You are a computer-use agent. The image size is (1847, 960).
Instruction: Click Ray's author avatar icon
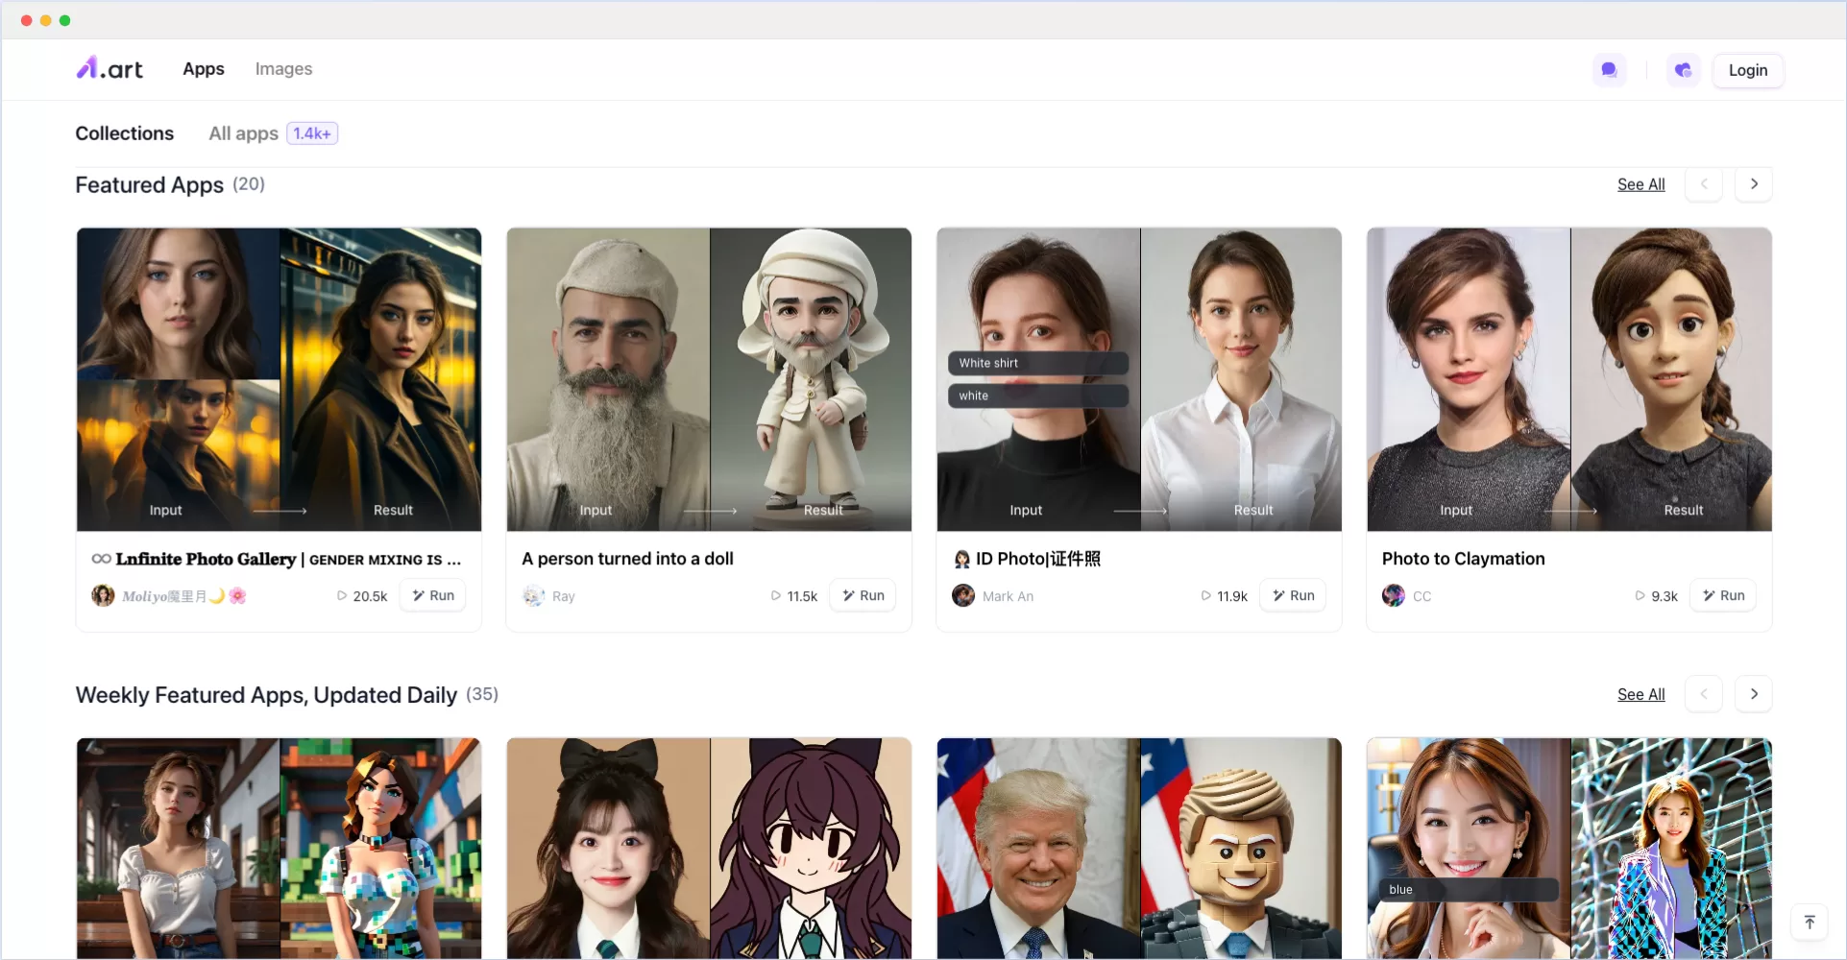tap(533, 596)
